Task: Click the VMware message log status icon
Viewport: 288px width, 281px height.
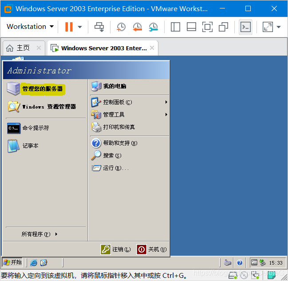Action: (x=272, y=276)
